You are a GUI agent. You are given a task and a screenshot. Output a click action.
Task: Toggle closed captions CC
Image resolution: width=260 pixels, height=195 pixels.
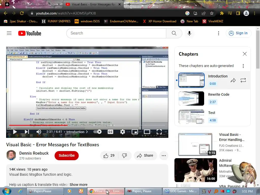click(x=110, y=132)
